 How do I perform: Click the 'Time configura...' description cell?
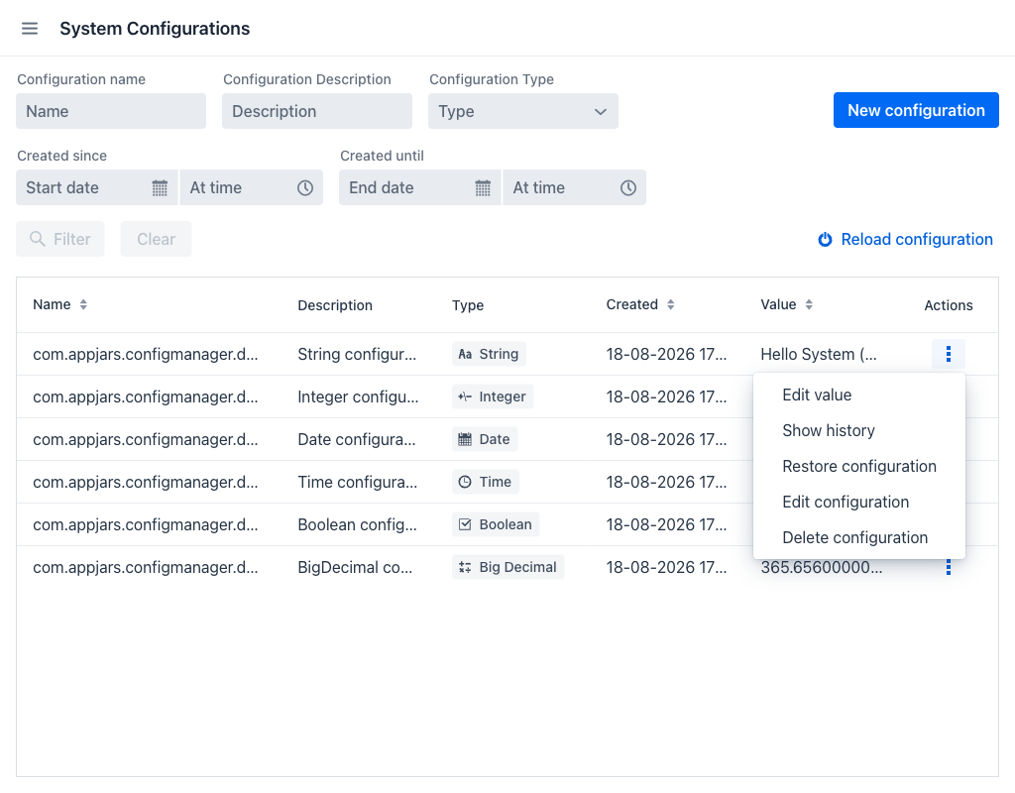[x=357, y=483]
